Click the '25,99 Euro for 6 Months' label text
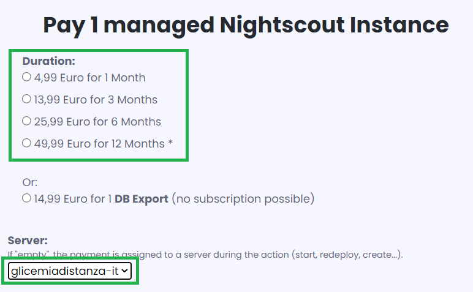Viewport: 473px width, 292px height. tap(97, 122)
